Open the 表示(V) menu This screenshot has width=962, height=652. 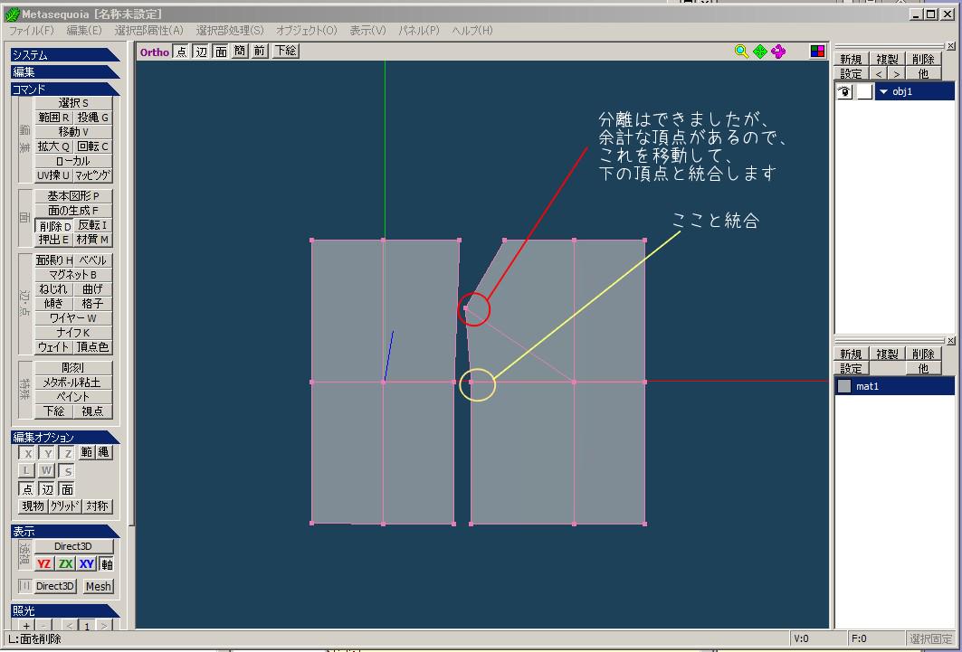[367, 30]
